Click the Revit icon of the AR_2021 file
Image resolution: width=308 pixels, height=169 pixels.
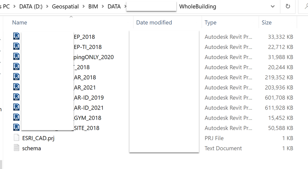(x=17, y=87)
